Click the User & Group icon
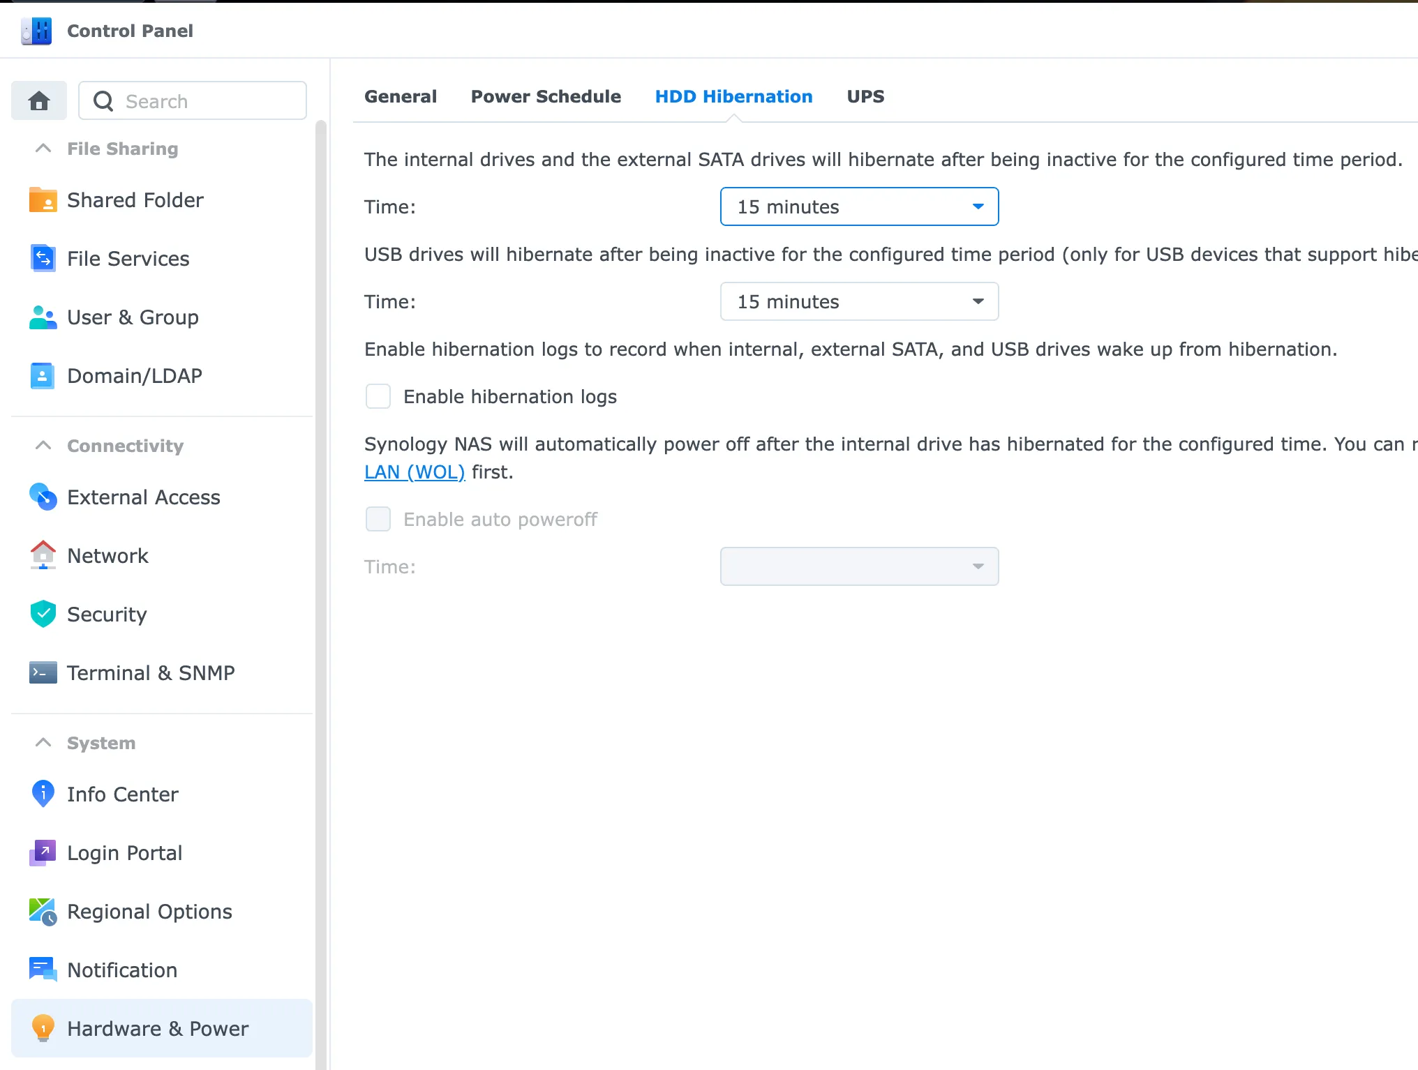This screenshot has width=1418, height=1070. click(x=43, y=317)
